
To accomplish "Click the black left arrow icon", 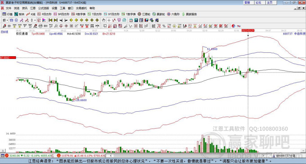I will [x=61, y=20].
